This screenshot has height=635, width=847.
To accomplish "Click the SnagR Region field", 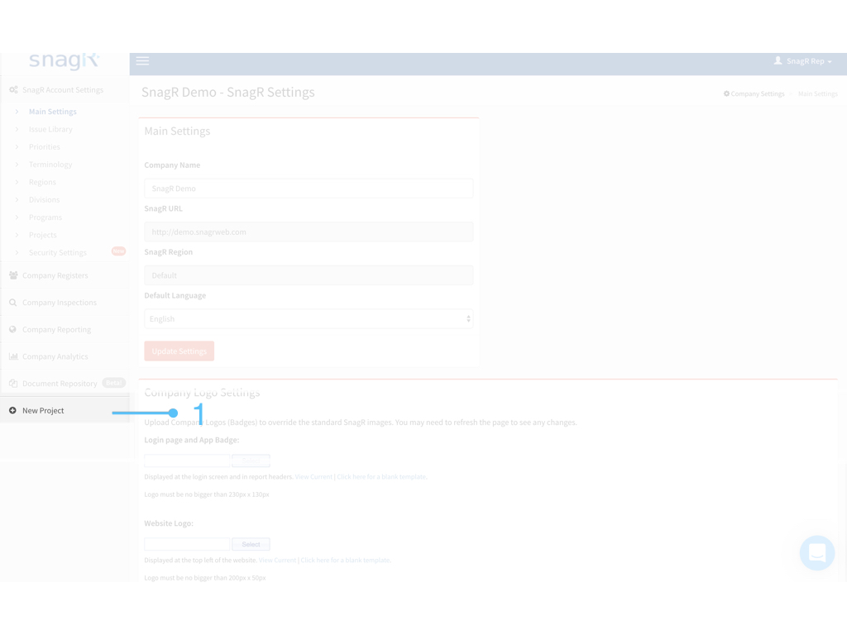I will (x=309, y=275).
